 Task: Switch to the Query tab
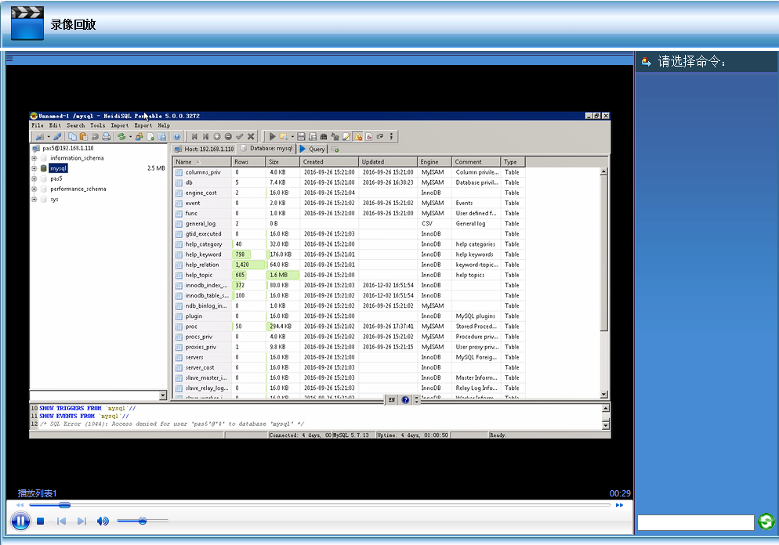coord(313,149)
